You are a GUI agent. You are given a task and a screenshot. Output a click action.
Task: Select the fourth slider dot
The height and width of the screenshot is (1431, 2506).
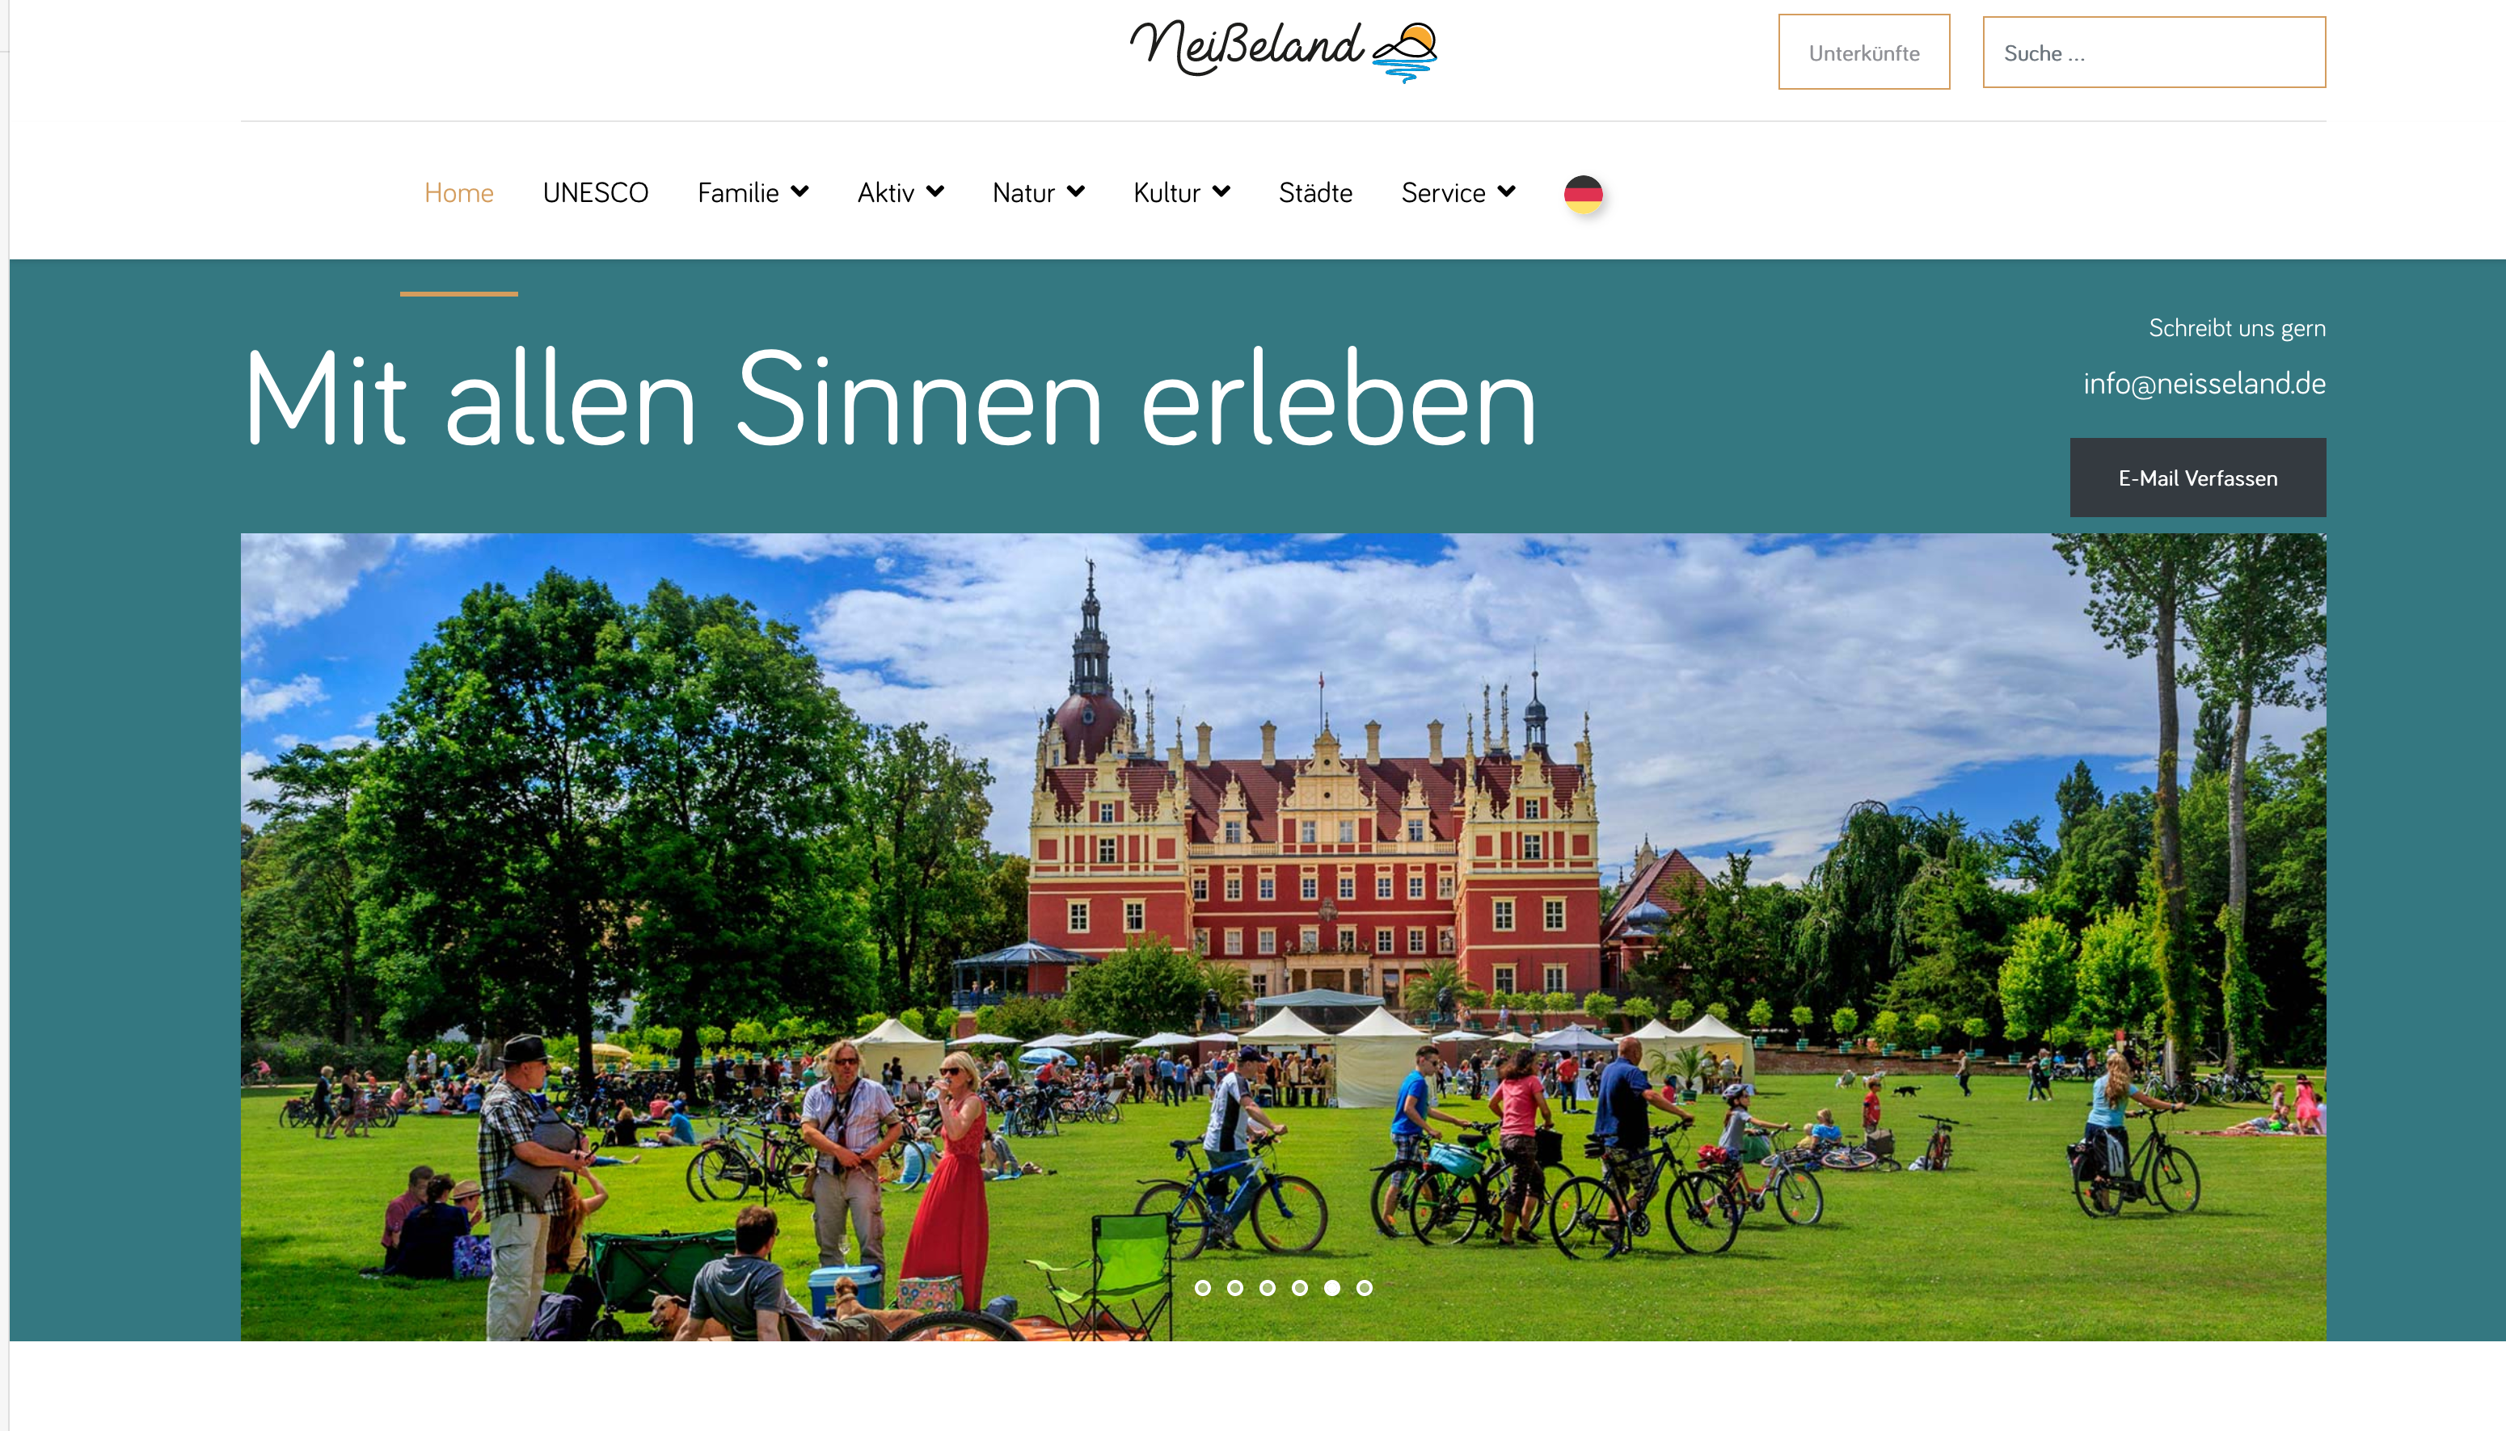point(1300,1287)
